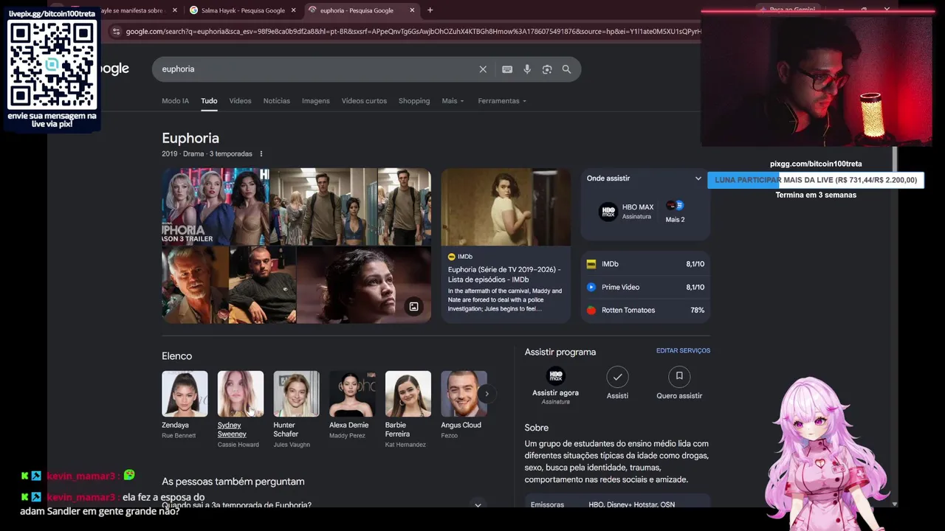Collapse the Onde assistir panel
The width and height of the screenshot is (945, 531).
[x=698, y=178]
